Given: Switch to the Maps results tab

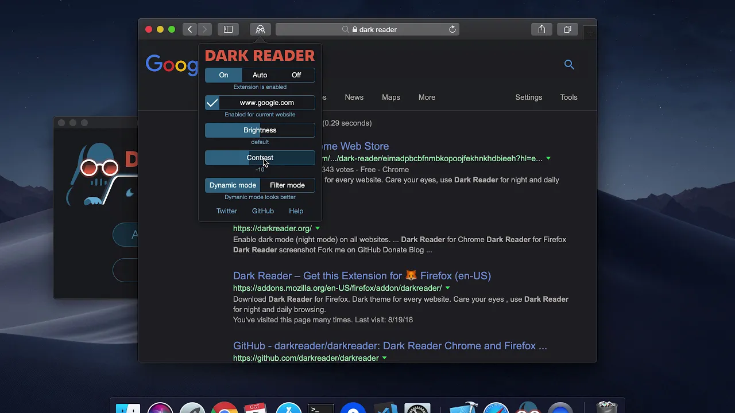Looking at the screenshot, I should click(x=391, y=98).
